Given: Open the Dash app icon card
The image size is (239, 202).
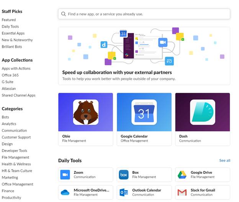Looking at the screenshot, I should 203,112.
